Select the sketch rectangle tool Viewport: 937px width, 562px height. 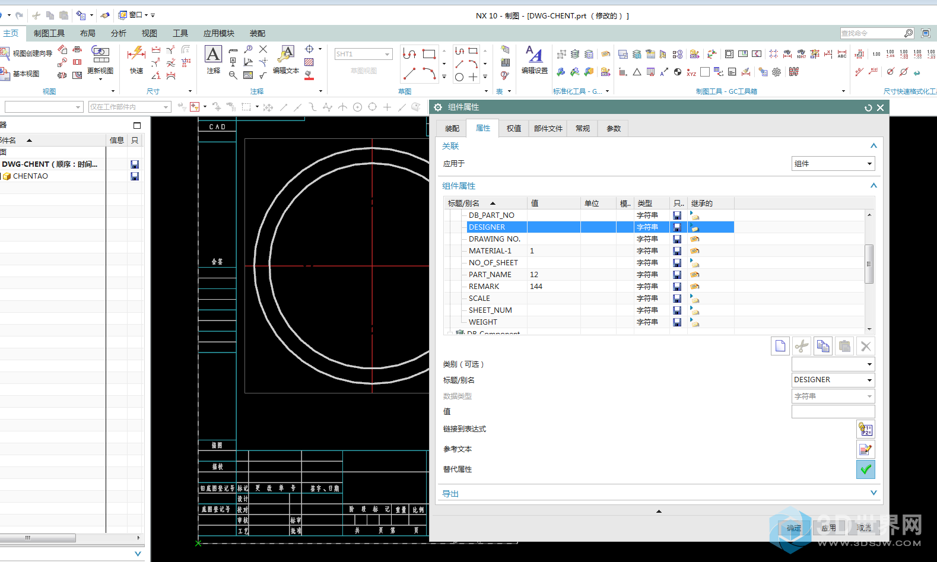429,54
